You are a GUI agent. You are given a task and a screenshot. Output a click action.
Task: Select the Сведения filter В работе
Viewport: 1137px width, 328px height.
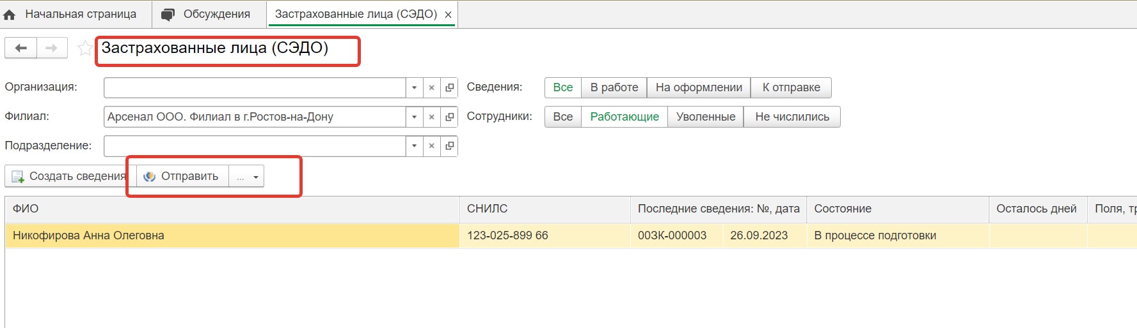tap(614, 87)
